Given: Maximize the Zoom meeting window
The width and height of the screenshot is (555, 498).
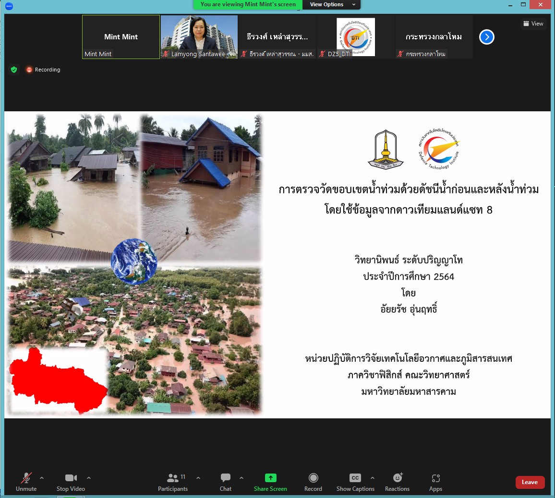Looking at the screenshot, I should (523, 5).
